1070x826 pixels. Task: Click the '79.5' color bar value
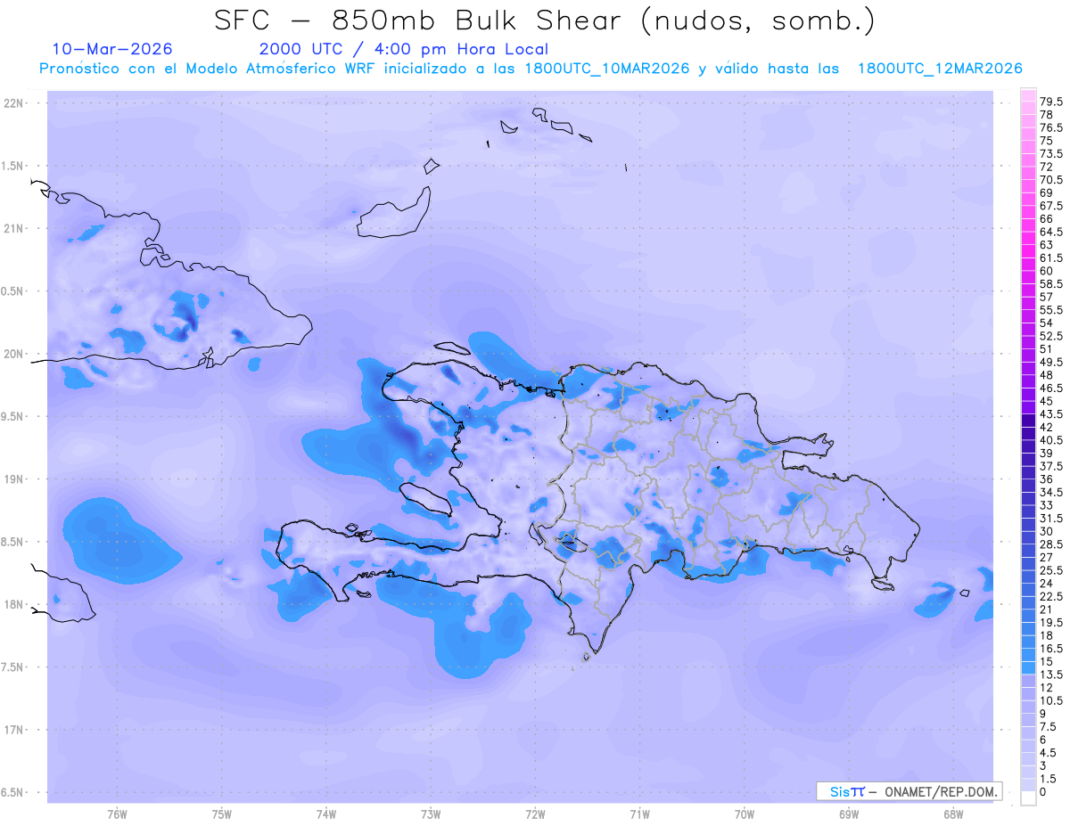(1051, 102)
